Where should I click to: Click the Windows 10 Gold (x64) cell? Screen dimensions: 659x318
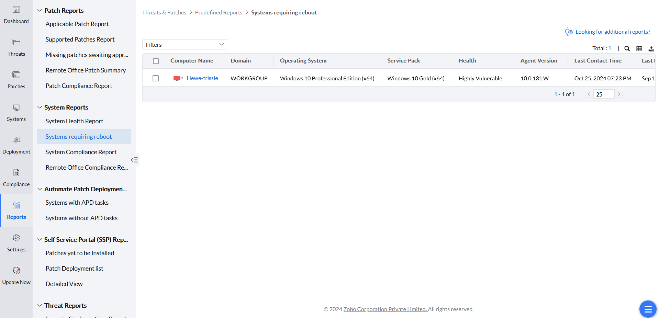416,78
